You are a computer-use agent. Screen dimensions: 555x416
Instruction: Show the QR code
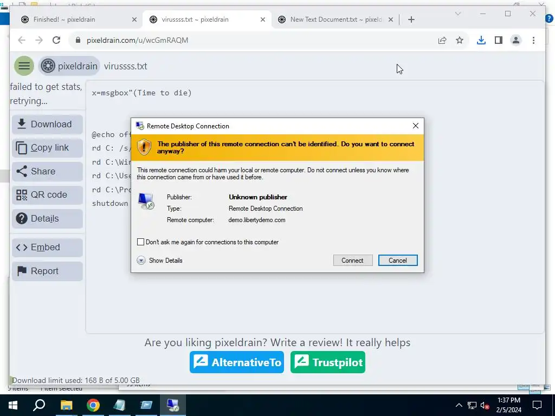pyautogui.click(x=48, y=195)
